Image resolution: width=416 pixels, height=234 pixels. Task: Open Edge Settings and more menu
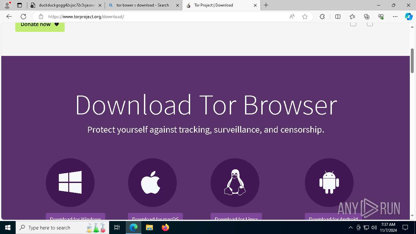point(395,17)
